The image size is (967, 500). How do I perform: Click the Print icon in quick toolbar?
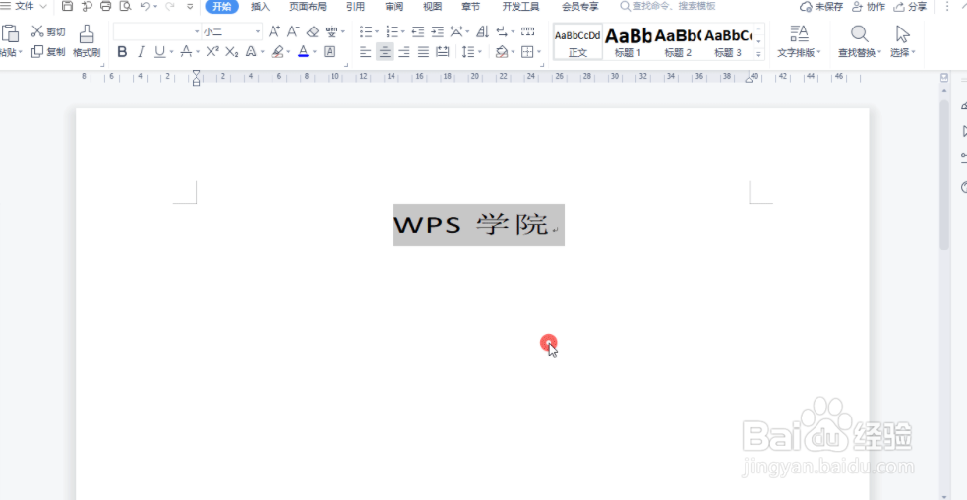pyautogui.click(x=105, y=7)
